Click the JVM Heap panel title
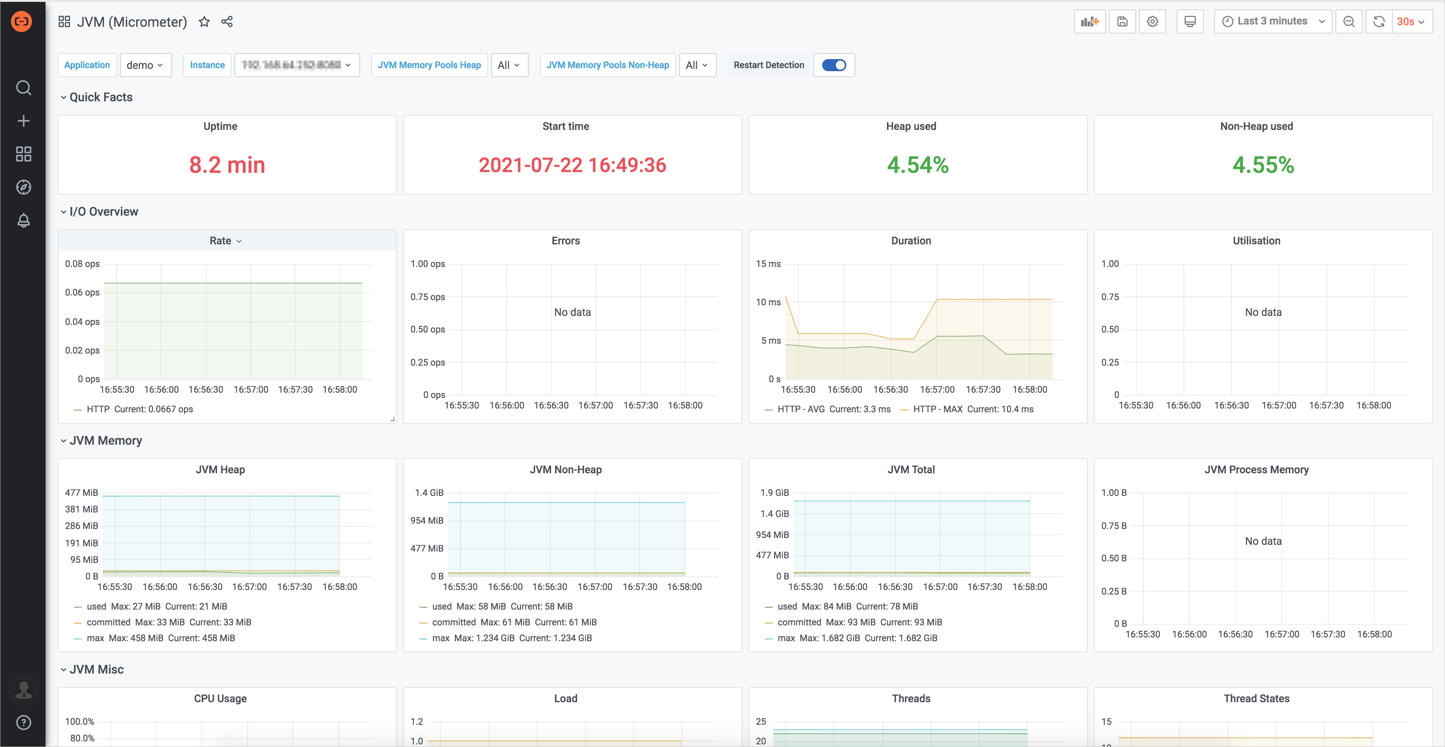 pyautogui.click(x=221, y=470)
